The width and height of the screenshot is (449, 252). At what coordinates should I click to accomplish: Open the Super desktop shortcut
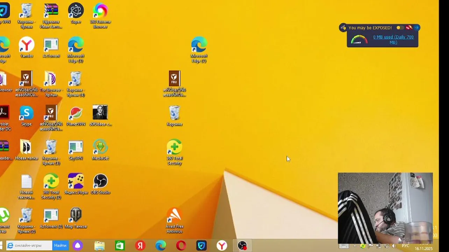point(76,14)
